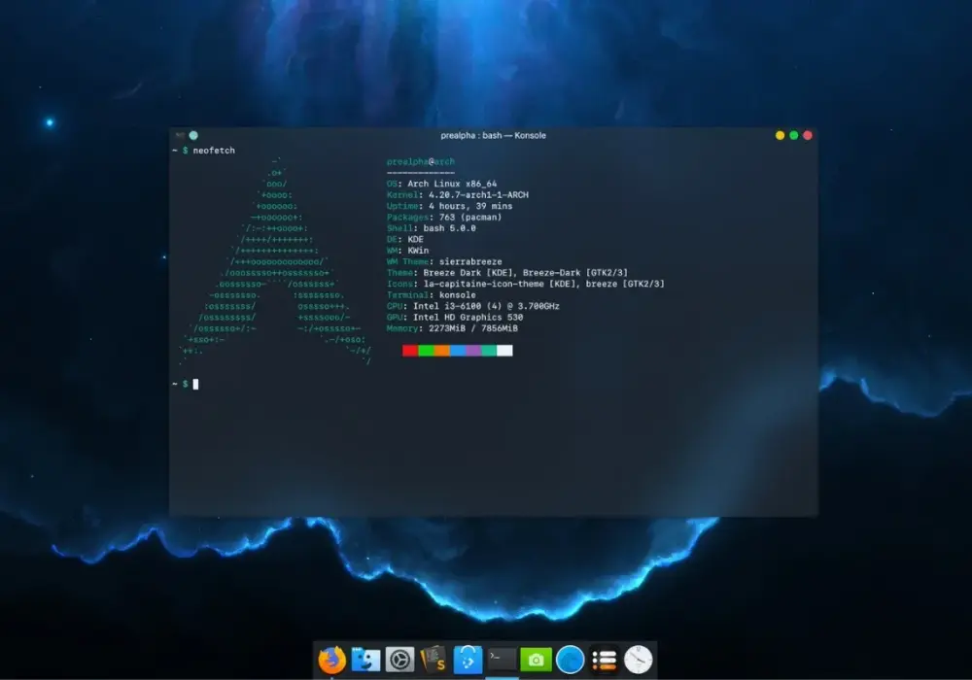Click the 'Terminal: konsole' line
This screenshot has width=972, height=680.
tap(431, 295)
